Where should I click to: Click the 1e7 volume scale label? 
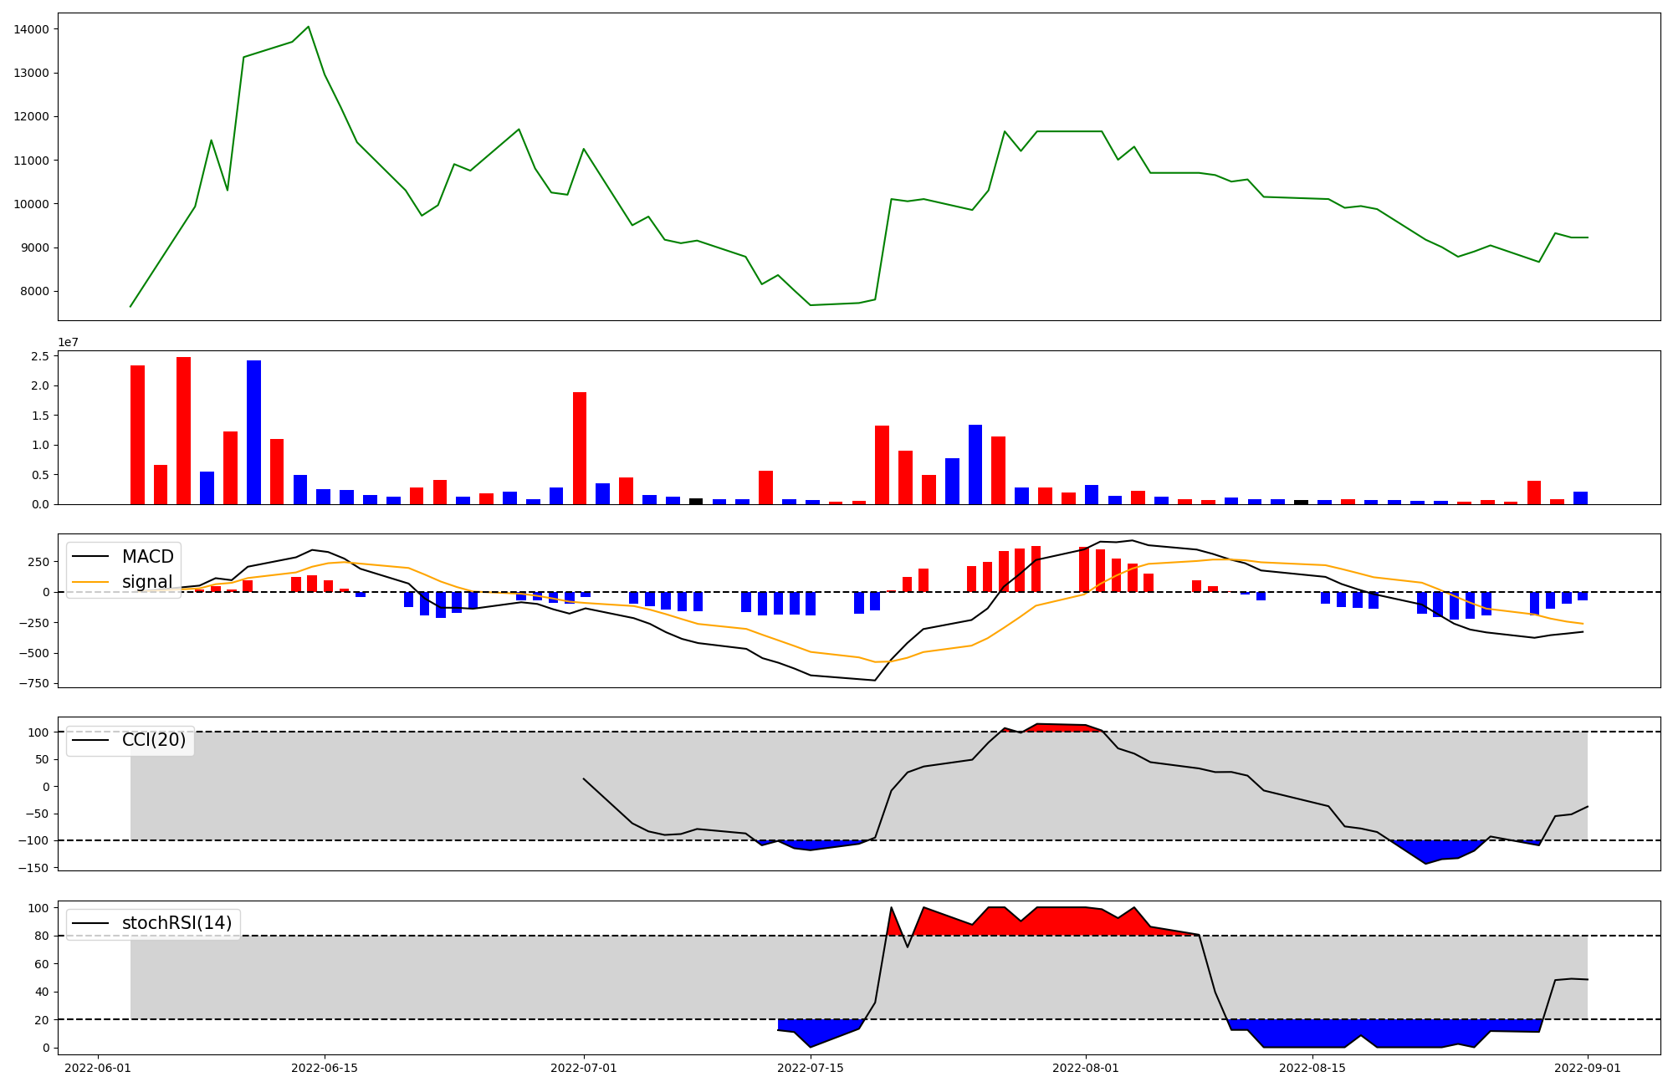69,342
